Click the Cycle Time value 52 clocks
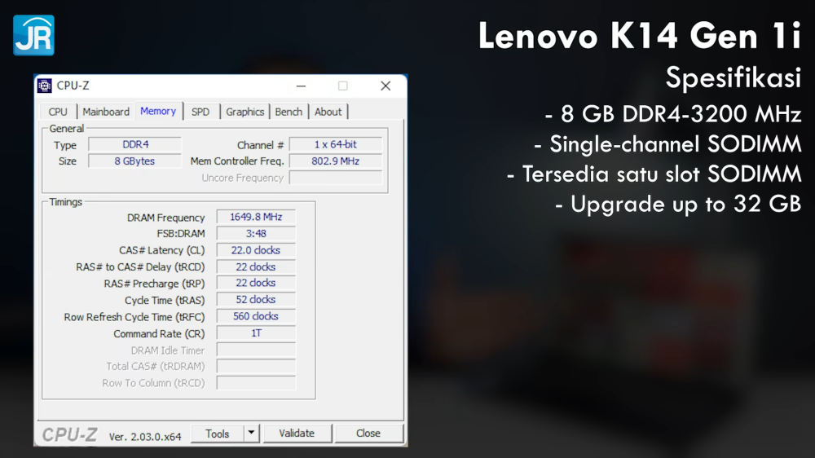The width and height of the screenshot is (815, 458). 256,299
